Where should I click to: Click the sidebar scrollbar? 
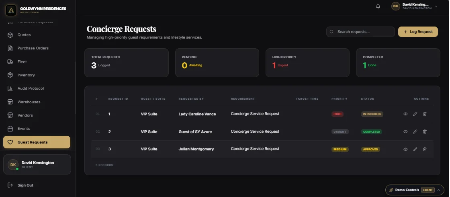[75, 88]
